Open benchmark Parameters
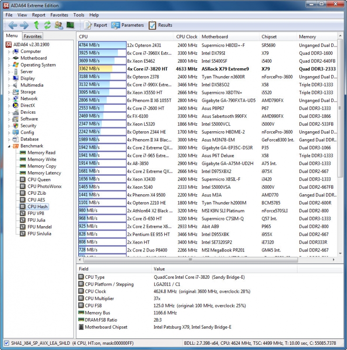347x350 pixels. click(x=127, y=25)
